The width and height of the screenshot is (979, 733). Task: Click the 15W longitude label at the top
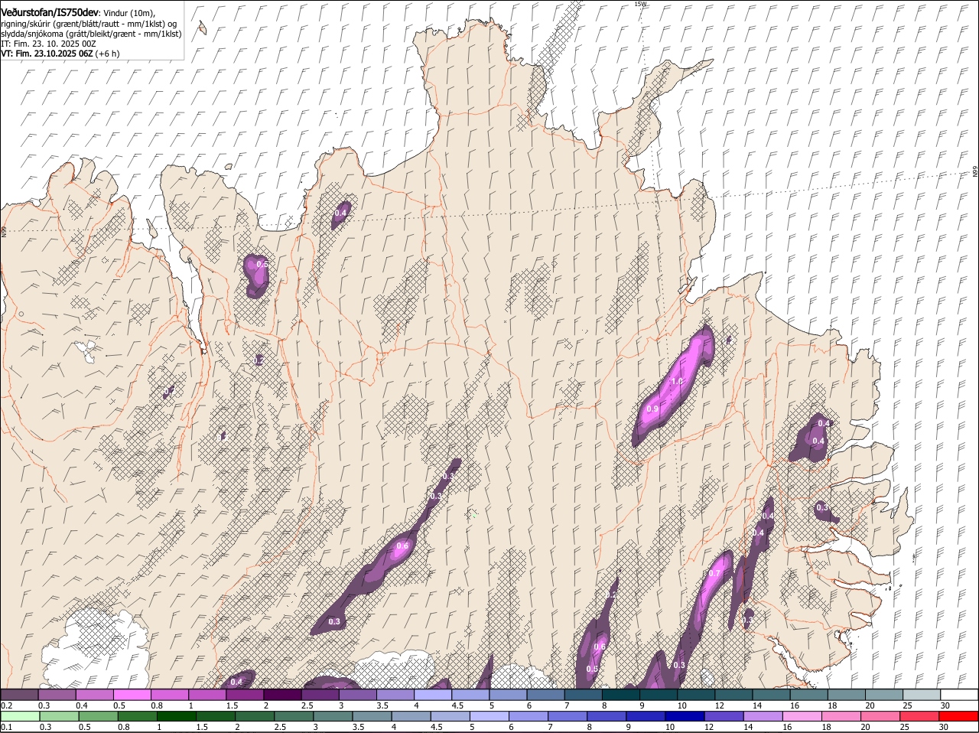coord(640,4)
